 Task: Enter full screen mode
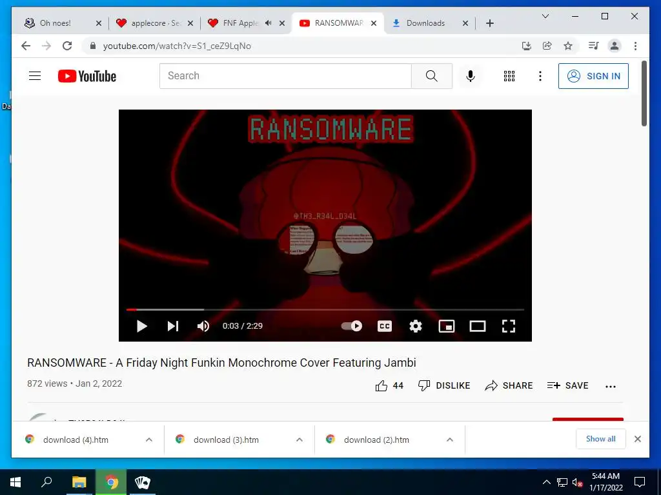pyautogui.click(x=509, y=325)
